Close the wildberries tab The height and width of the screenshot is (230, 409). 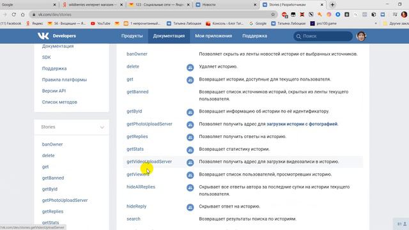click(x=121, y=4)
